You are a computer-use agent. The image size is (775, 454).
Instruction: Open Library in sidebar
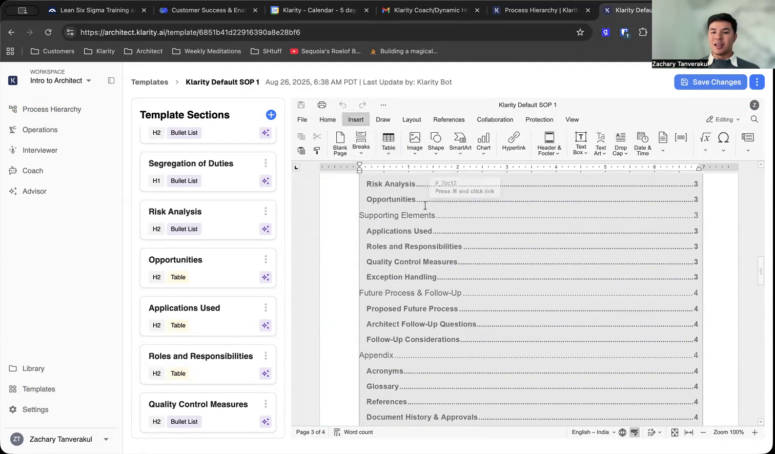click(33, 368)
